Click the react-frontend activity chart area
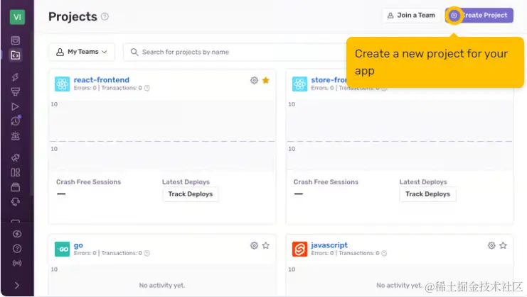 click(162, 135)
